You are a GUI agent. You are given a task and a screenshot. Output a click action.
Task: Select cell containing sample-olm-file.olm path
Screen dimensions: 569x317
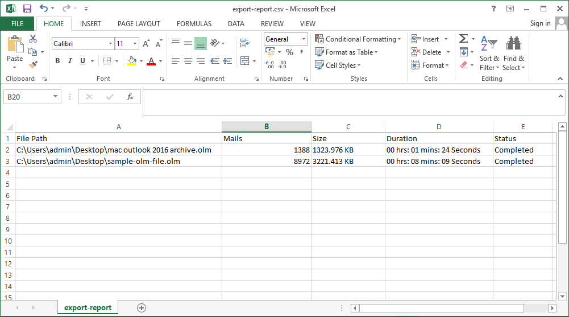(118, 162)
